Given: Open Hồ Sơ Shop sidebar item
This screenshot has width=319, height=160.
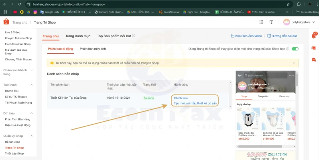Looking at the screenshot, I should coord(12,142).
